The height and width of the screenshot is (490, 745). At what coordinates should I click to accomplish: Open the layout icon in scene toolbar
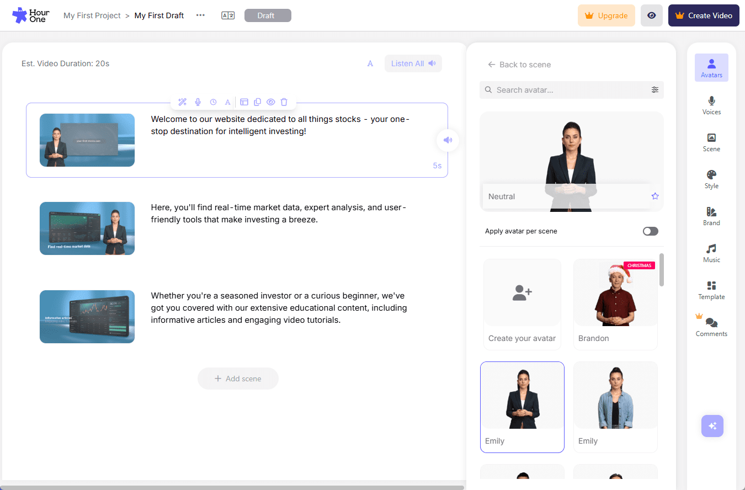(244, 102)
